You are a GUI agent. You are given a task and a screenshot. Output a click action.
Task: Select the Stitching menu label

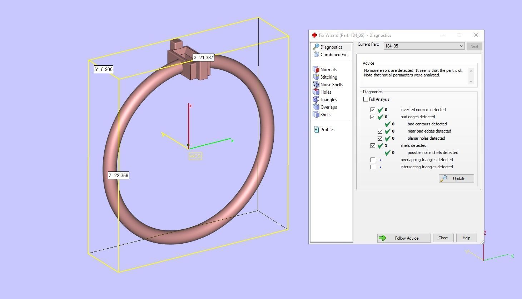329,77
